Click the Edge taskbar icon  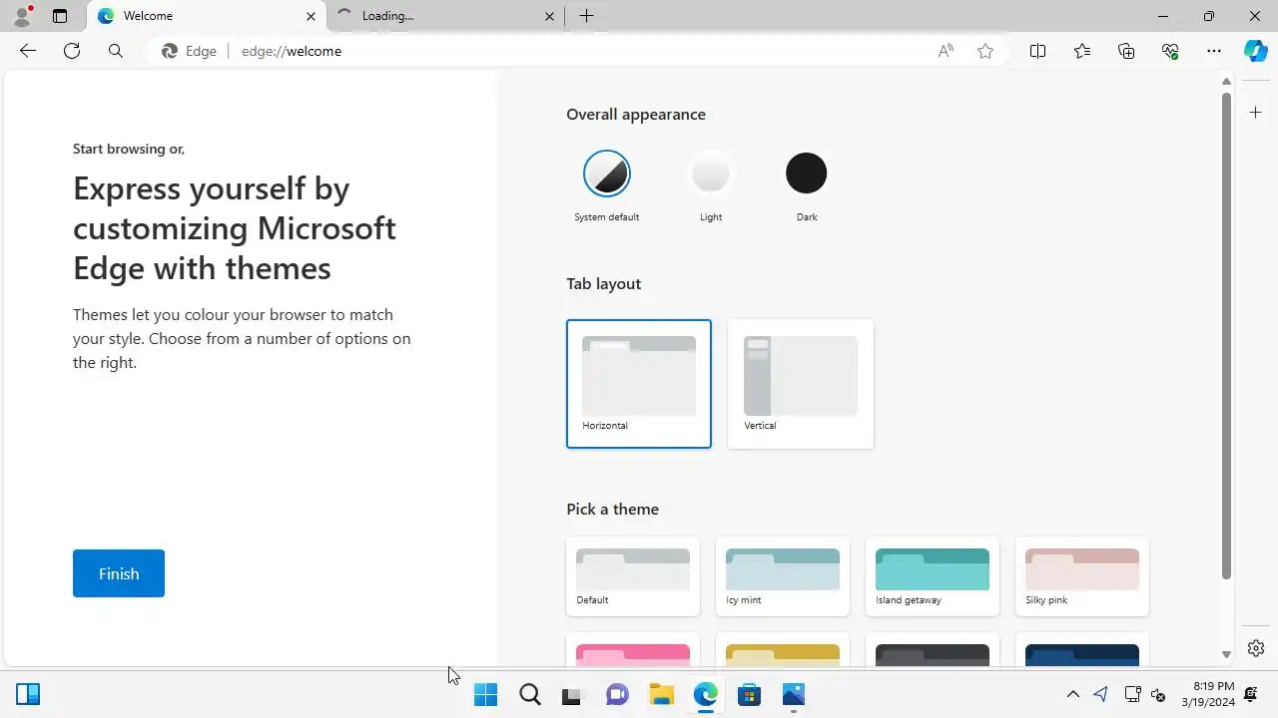coord(705,694)
